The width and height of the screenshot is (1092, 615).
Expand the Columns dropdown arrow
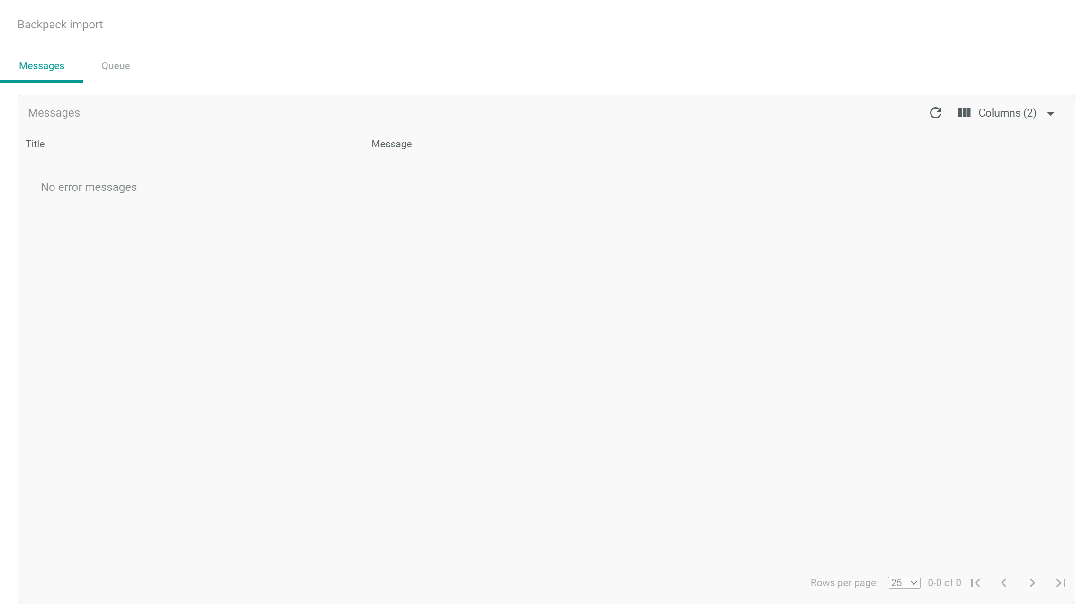1050,114
